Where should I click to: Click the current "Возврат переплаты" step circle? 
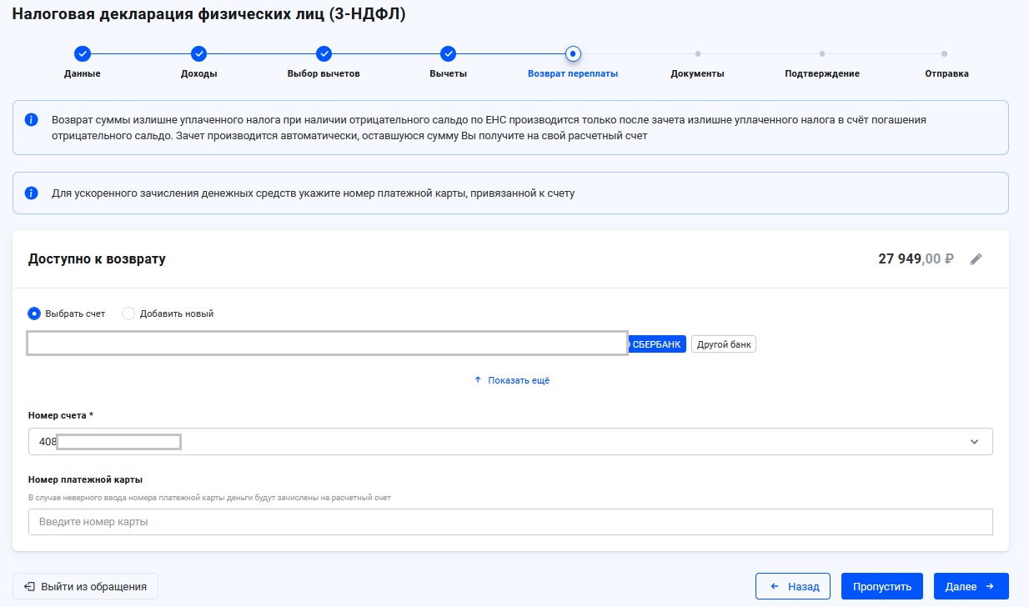(x=572, y=53)
